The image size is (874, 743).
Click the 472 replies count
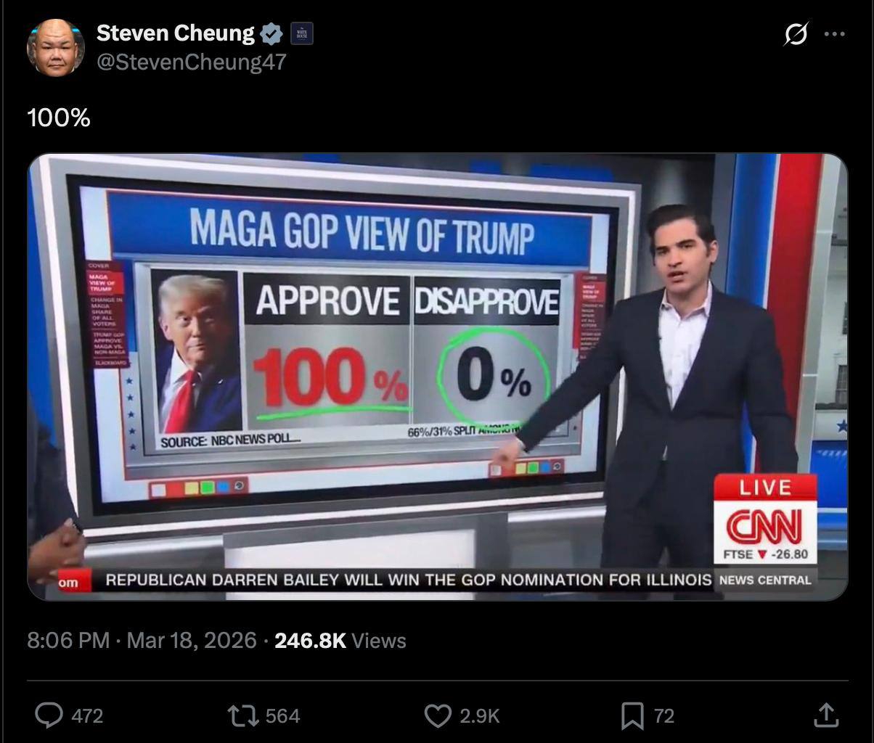click(x=87, y=716)
